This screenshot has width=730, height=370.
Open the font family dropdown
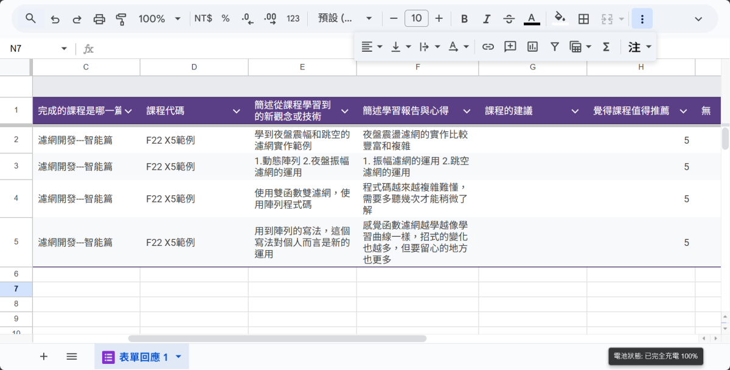345,19
